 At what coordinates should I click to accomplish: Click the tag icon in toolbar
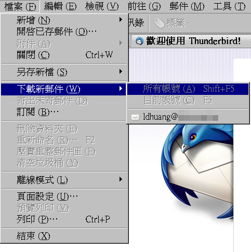[159, 23]
